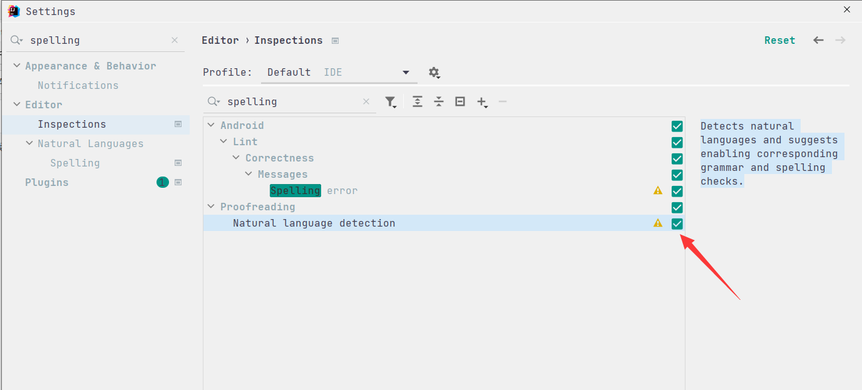Uncheck Natural language detection inspection

pos(677,223)
